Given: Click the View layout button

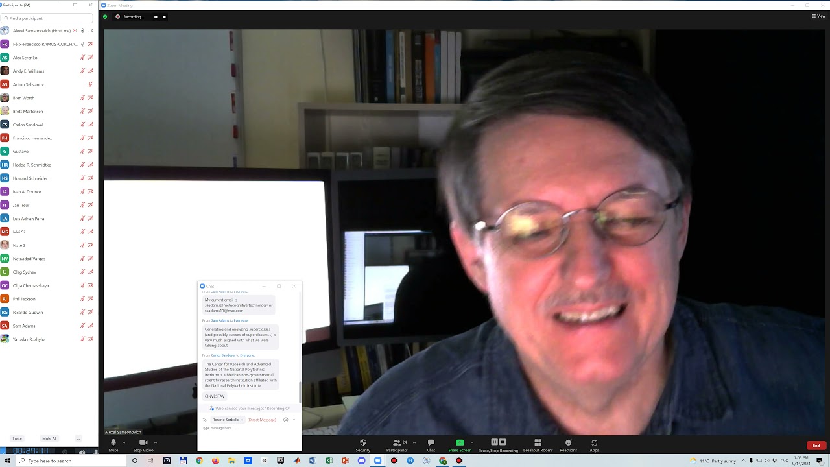Looking at the screenshot, I should tap(818, 16).
